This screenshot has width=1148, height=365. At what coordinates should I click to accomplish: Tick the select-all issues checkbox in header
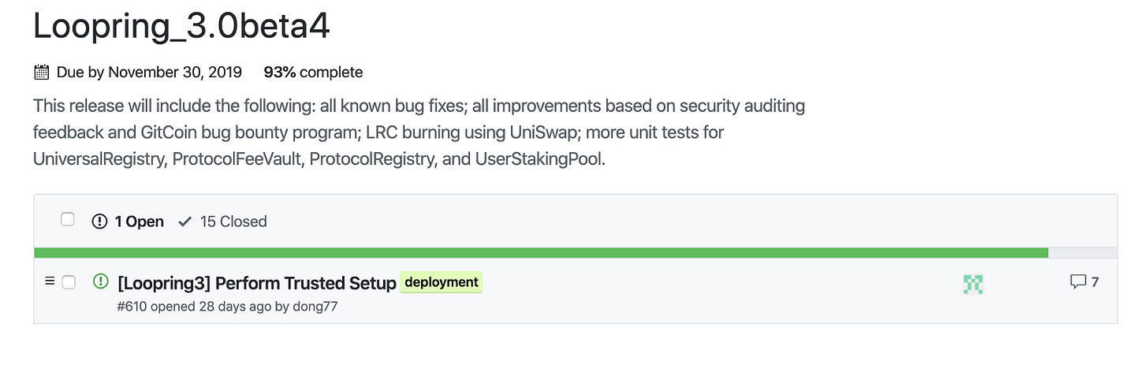pos(68,220)
